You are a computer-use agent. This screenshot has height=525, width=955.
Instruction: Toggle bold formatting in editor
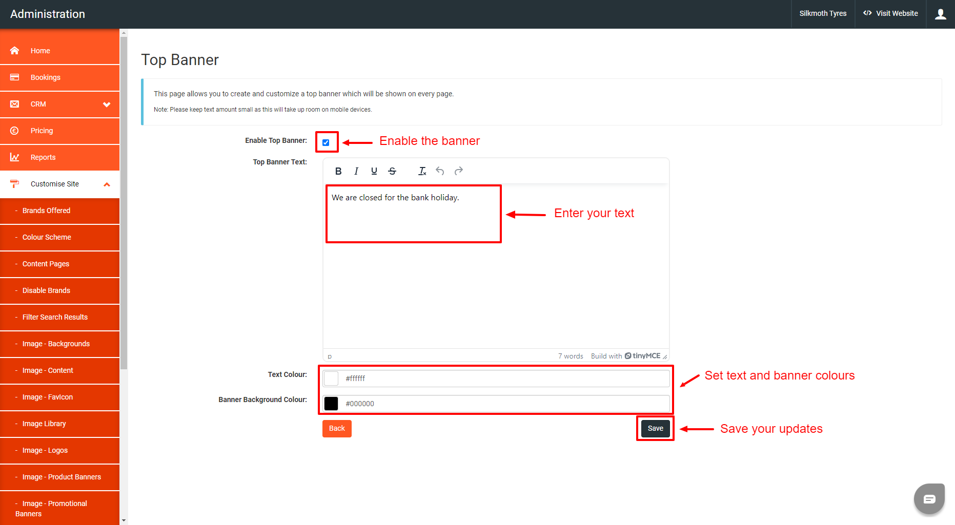(338, 171)
